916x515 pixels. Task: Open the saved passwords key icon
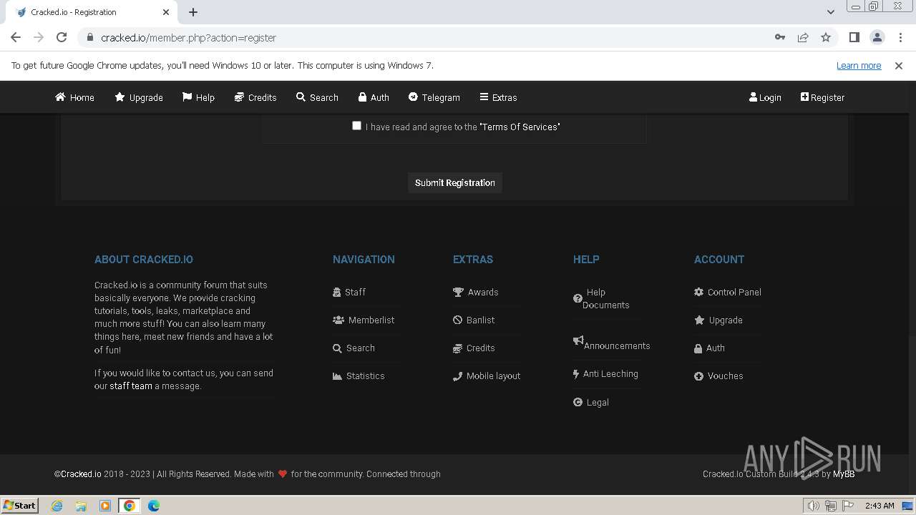780,37
